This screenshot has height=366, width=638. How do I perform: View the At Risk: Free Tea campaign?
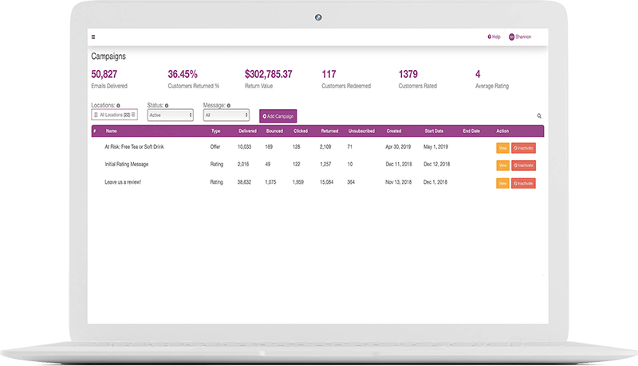tap(502, 147)
